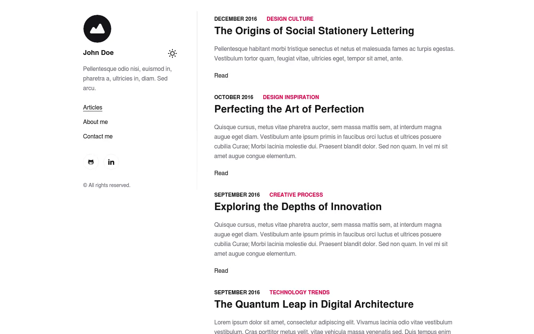Image resolution: width=534 pixels, height=334 pixels.
Task: Select the Design Inspiration category tag
Action: click(x=291, y=97)
